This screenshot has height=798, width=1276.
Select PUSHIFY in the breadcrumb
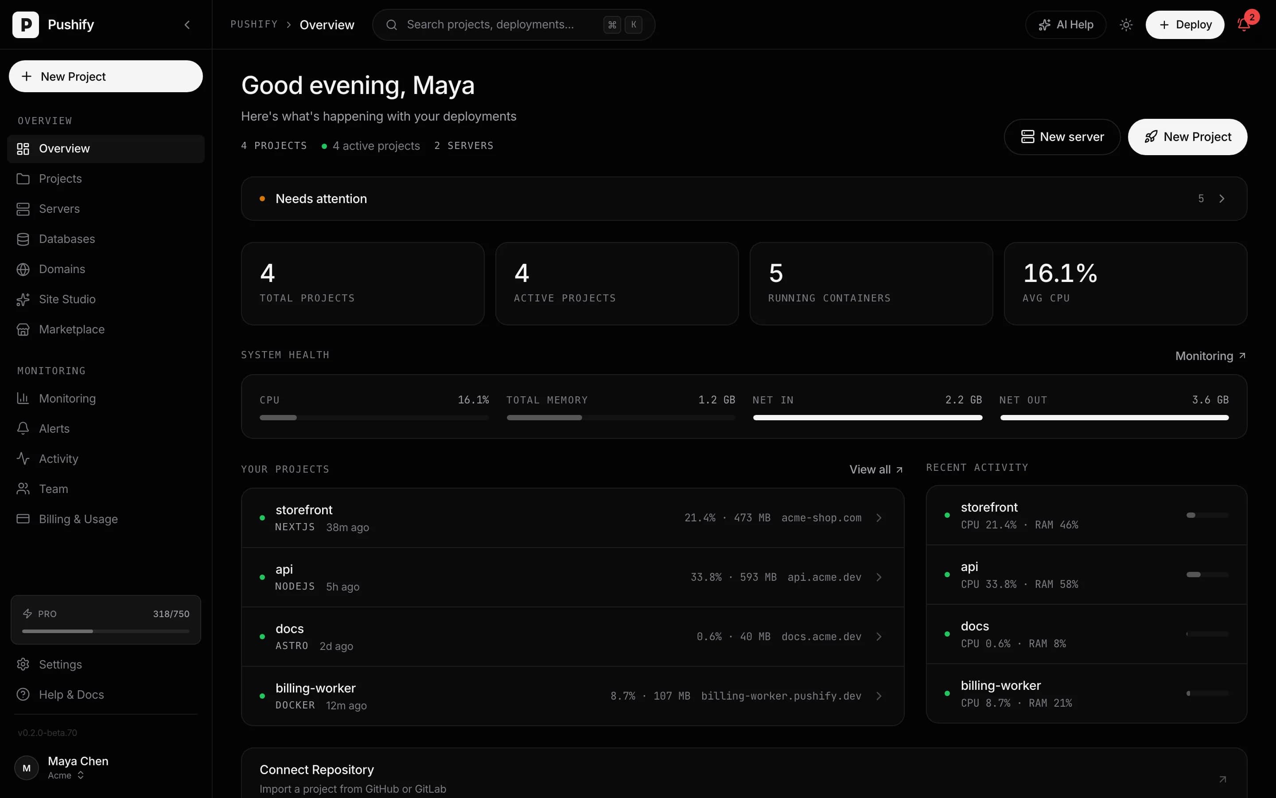coord(253,24)
